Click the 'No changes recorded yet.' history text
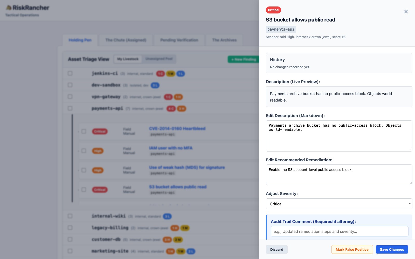Viewport: 415px width, 259px height. pyautogui.click(x=290, y=67)
